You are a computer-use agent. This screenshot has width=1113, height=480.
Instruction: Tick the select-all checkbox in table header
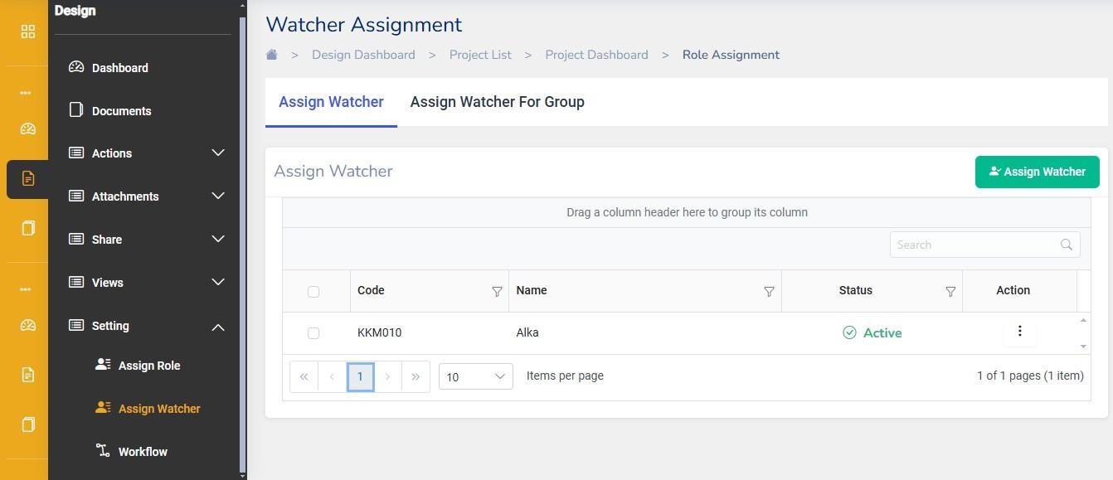point(313,291)
